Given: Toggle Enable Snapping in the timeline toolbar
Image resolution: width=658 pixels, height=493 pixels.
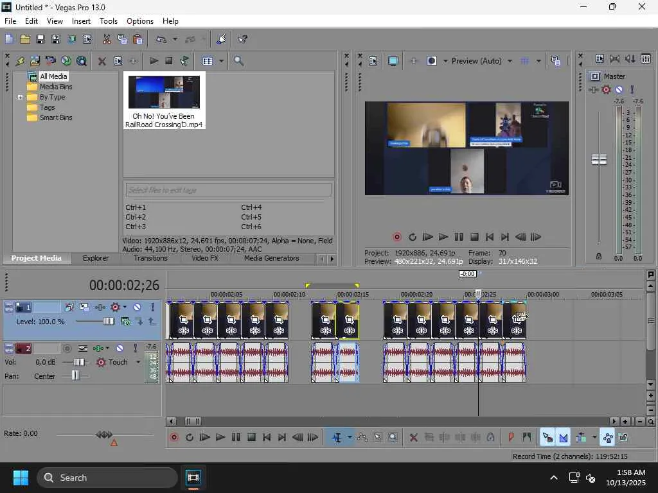Looking at the screenshot, I should (547, 438).
